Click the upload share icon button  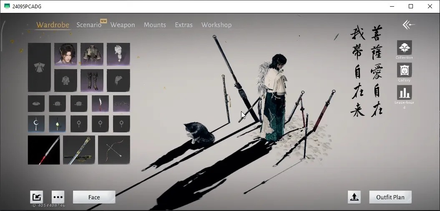click(x=354, y=197)
